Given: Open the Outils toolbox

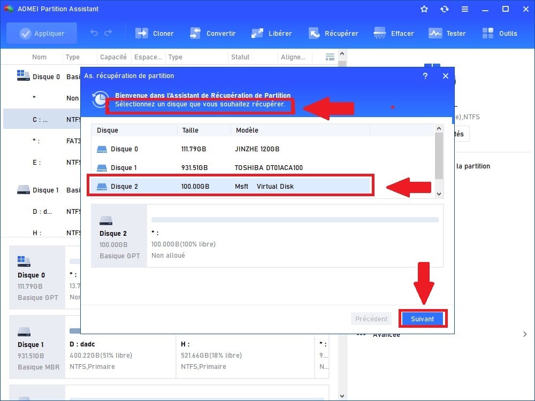Looking at the screenshot, I should [488, 33].
